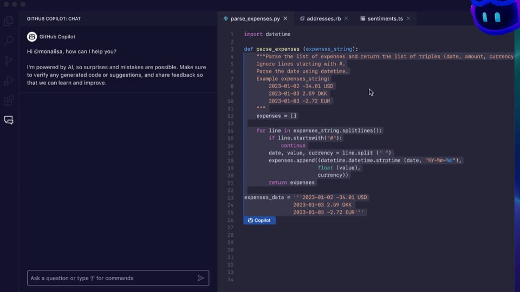The image size is (520, 292).
Task: Click the expenses_data assignment line
Action: tap(305, 197)
